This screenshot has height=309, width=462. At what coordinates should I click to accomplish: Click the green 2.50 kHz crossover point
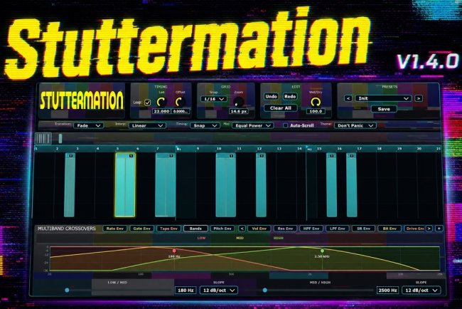pos(323,251)
